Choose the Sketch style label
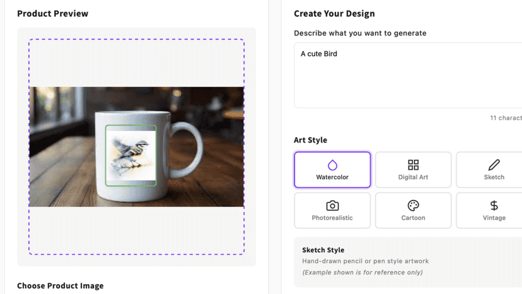 [x=494, y=177]
